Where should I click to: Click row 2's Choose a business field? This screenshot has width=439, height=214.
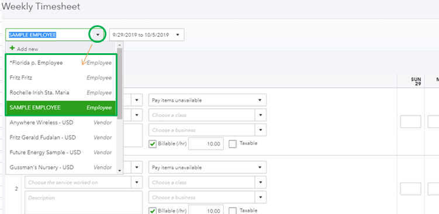click(202, 197)
